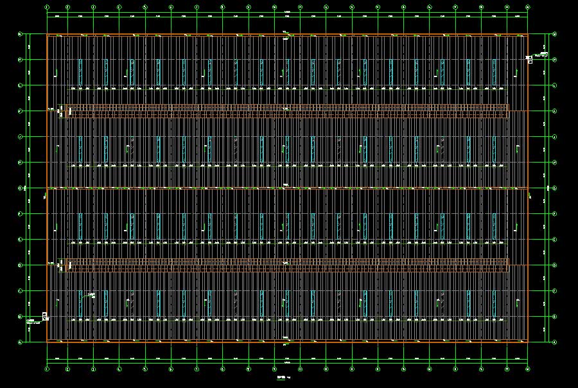
Task: Select axis bubble A on right side
Action: tap(554, 342)
